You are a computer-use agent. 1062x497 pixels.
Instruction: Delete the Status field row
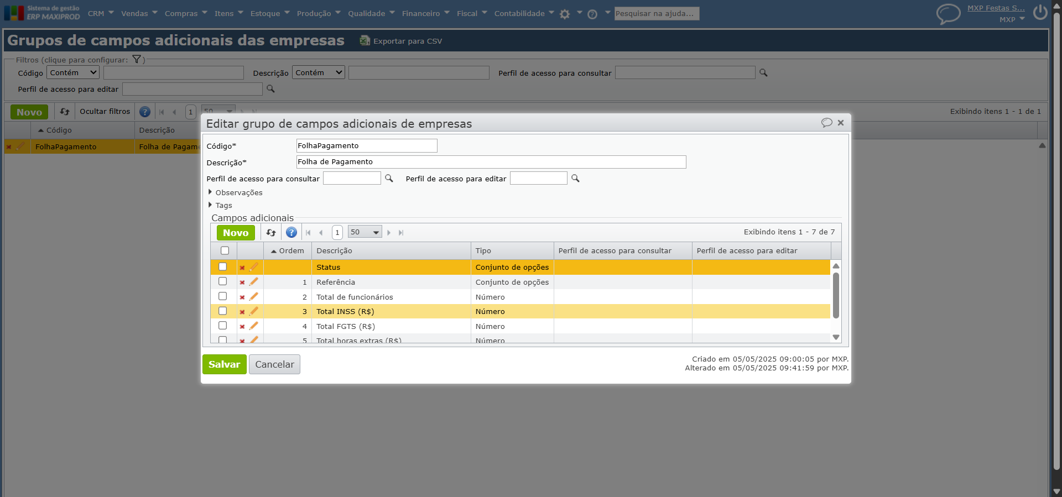pyautogui.click(x=242, y=268)
